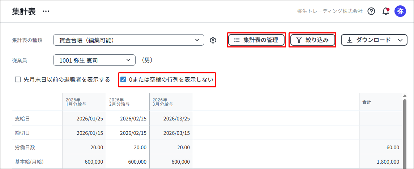Screen dimensions: 414x169
Task: Open the user avatar menu
Action: coord(400,11)
